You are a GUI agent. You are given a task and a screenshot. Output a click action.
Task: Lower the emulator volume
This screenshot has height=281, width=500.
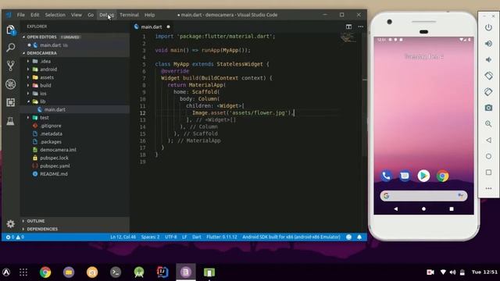click(488, 59)
